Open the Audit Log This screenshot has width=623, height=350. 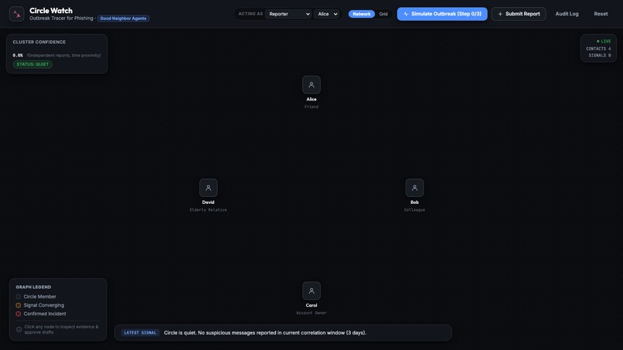click(x=567, y=14)
